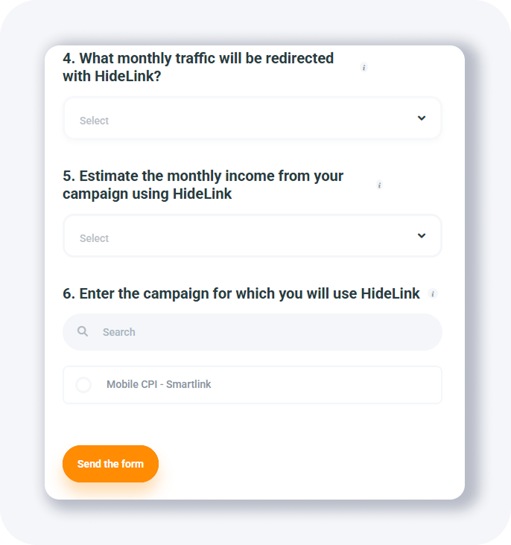Expand the income dropdown using its chevron arrow
This screenshot has height=545, width=511.
422,236
